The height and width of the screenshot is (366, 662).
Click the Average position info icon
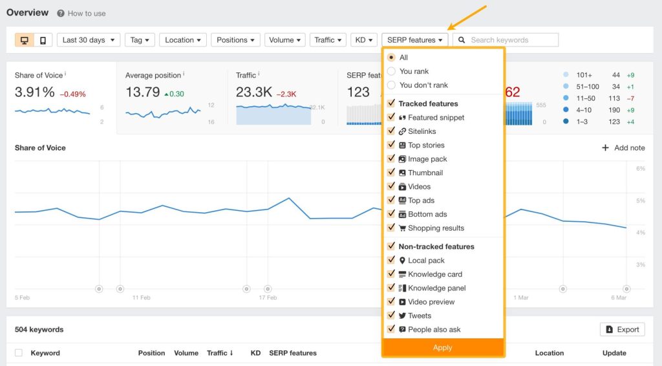(183, 74)
